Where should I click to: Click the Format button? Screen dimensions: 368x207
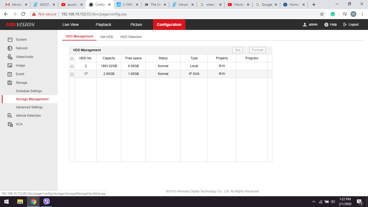coord(257,50)
